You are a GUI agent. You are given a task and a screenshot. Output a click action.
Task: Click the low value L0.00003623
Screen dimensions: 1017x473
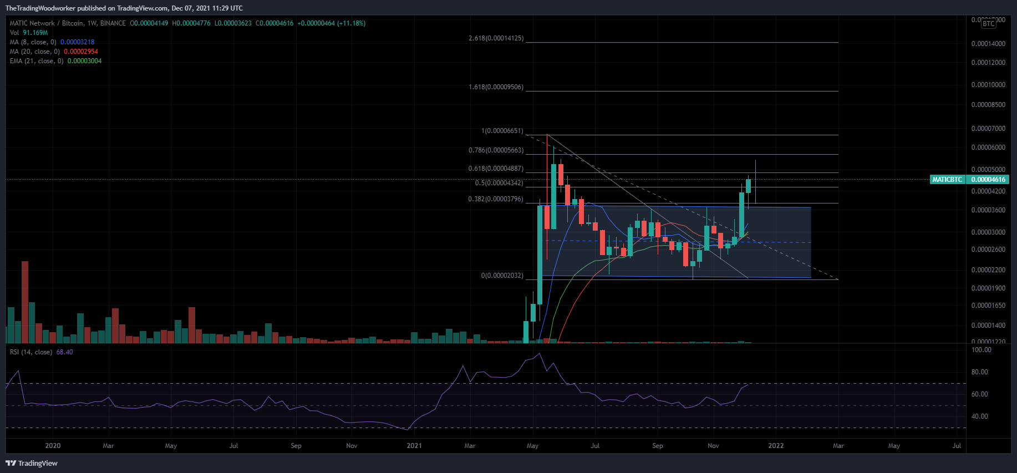233,23
